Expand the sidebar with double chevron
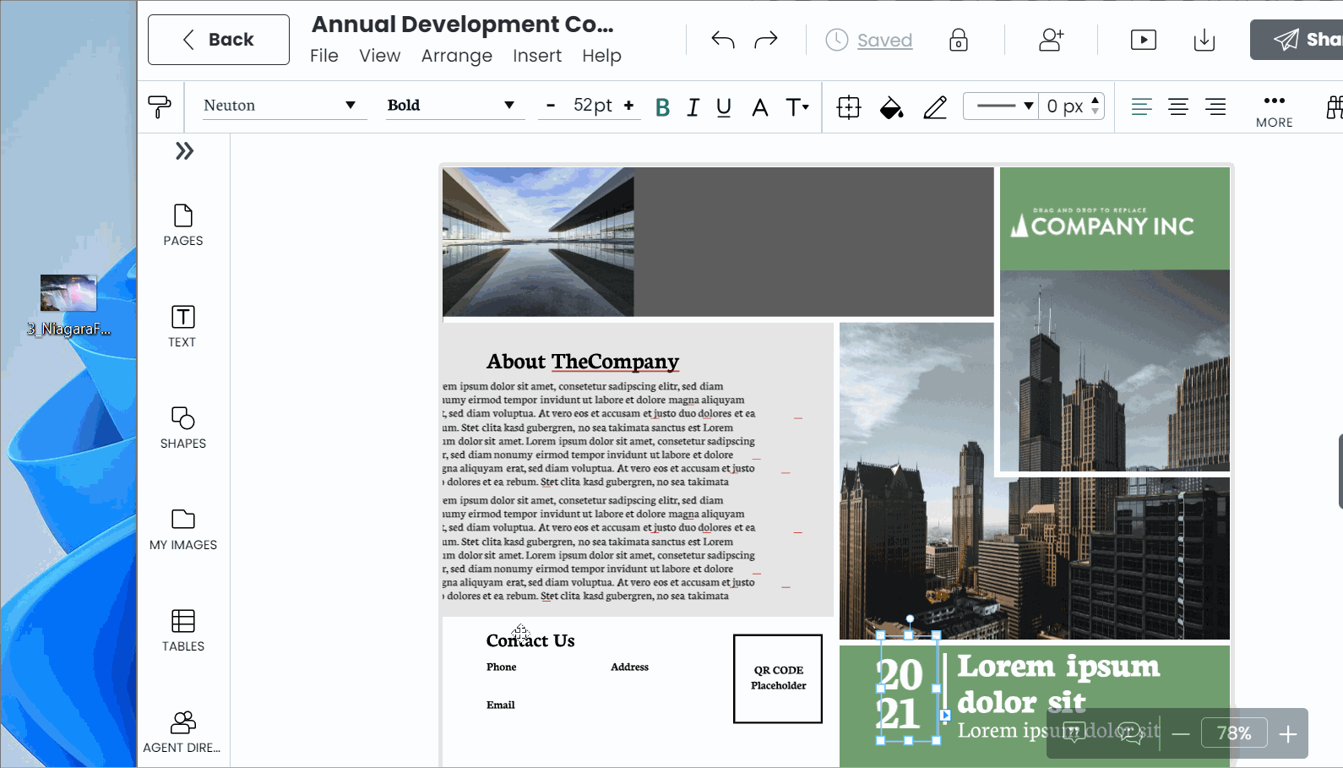 coord(184,151)
